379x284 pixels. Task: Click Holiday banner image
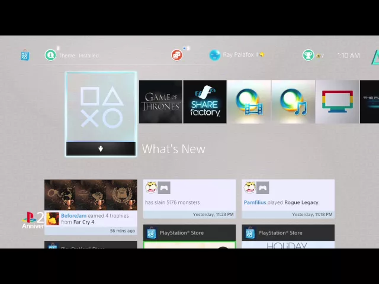(x=288, y=244)
